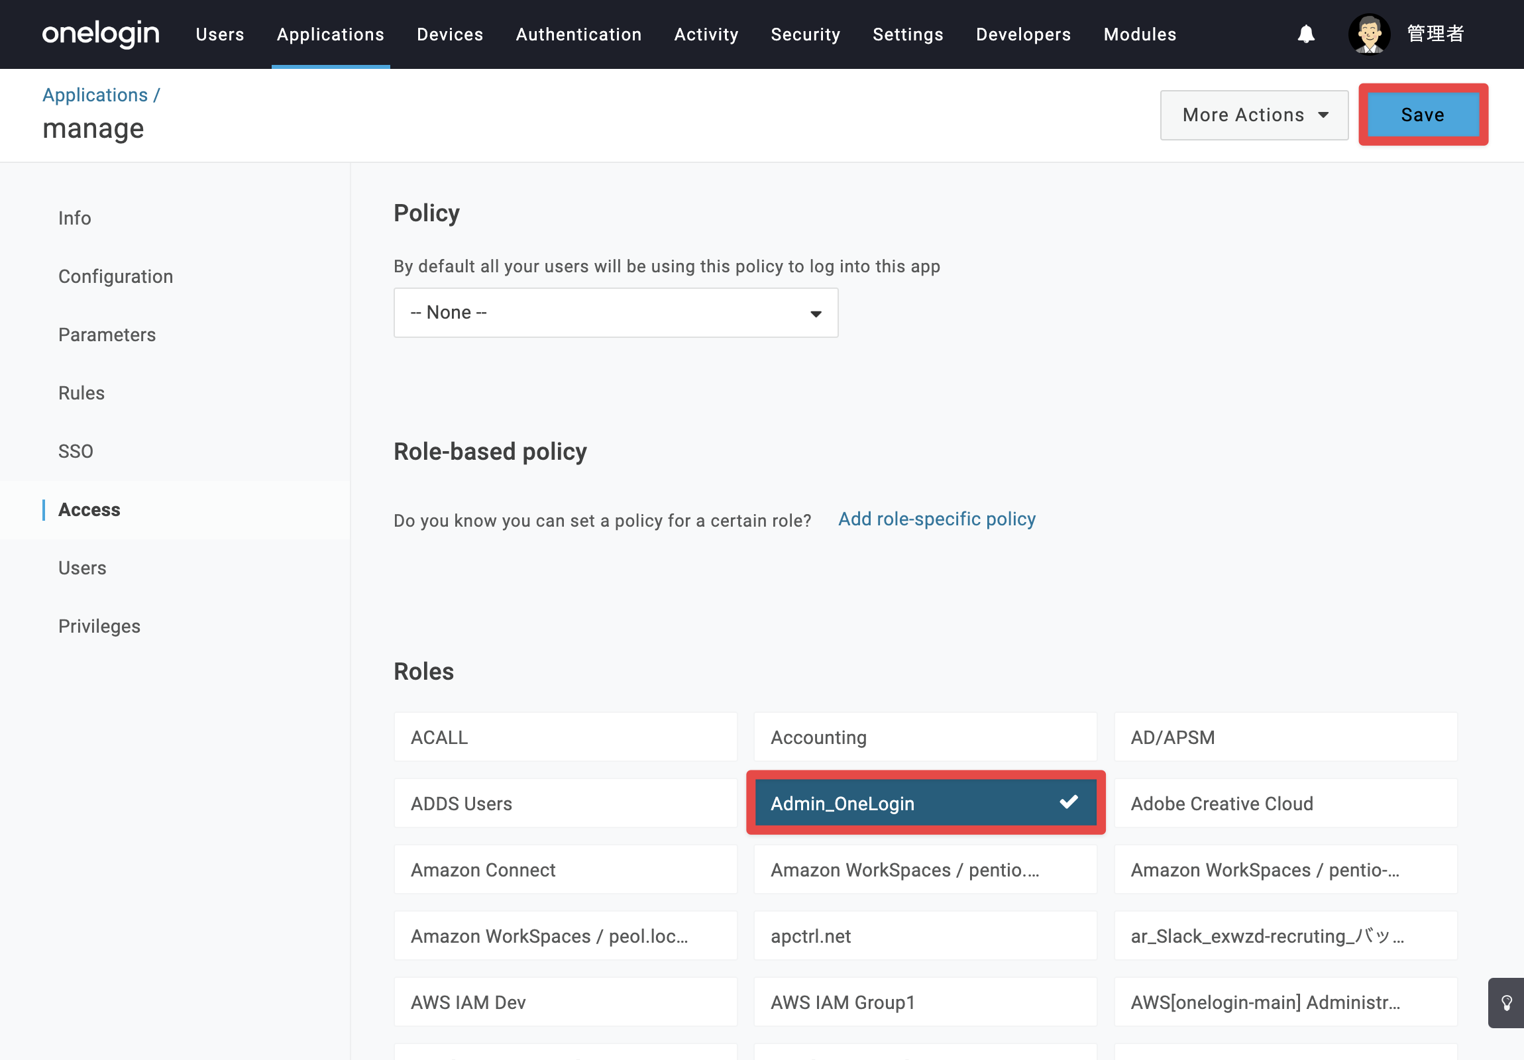The width and height of the screenshot is (1524, 1060).
Task: Open the notifications bell
Action: pos(1305,34)
